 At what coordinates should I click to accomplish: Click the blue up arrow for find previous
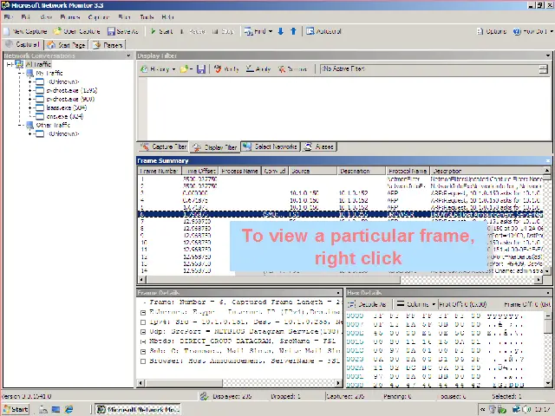293,31
